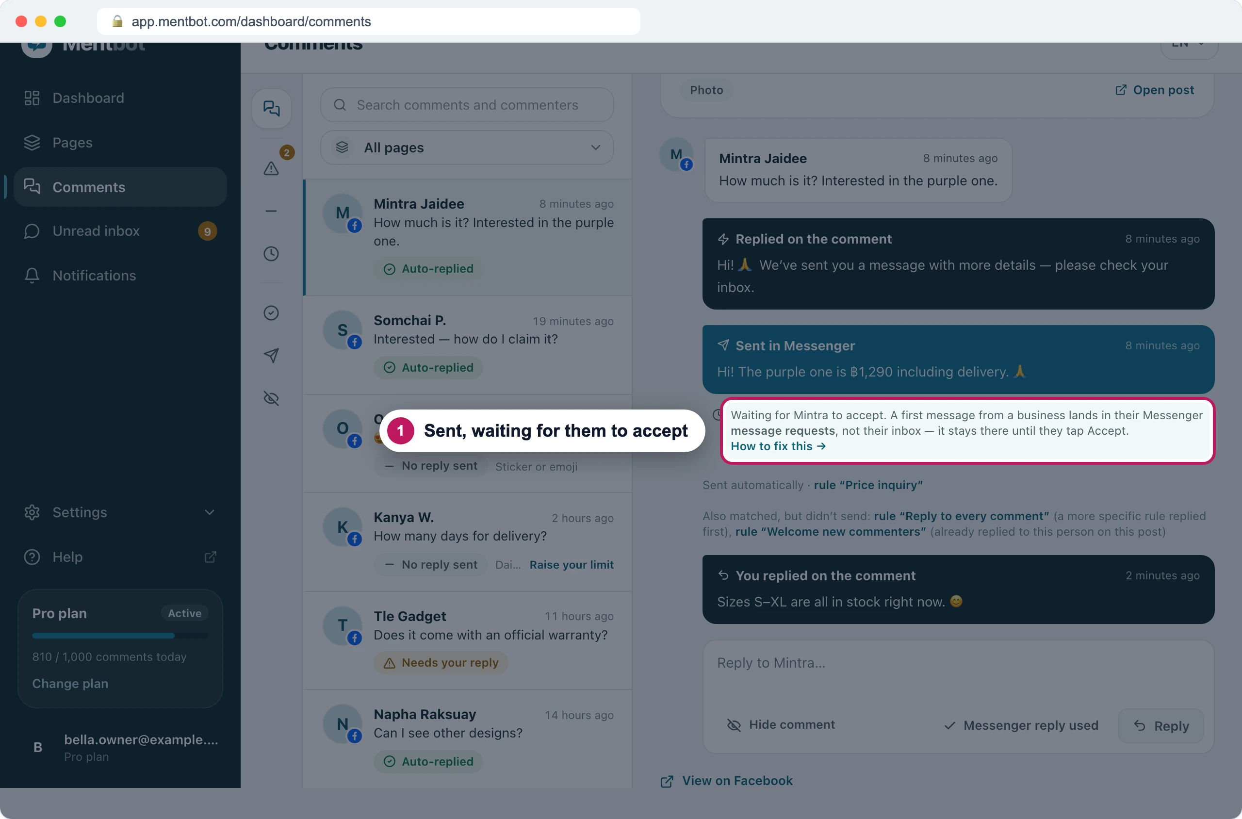Select Somchai P. comment

click(x=467, y=345)
